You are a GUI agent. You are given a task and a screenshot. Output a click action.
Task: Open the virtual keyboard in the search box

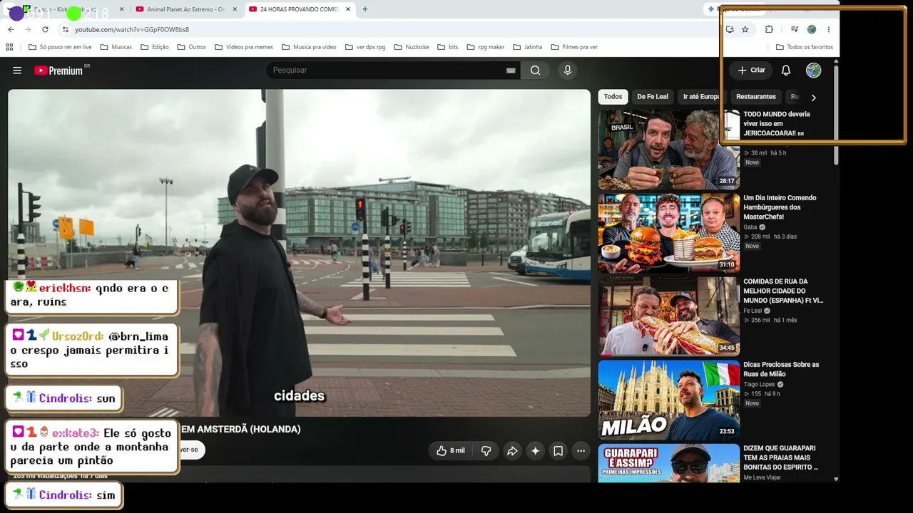(511, 71)
